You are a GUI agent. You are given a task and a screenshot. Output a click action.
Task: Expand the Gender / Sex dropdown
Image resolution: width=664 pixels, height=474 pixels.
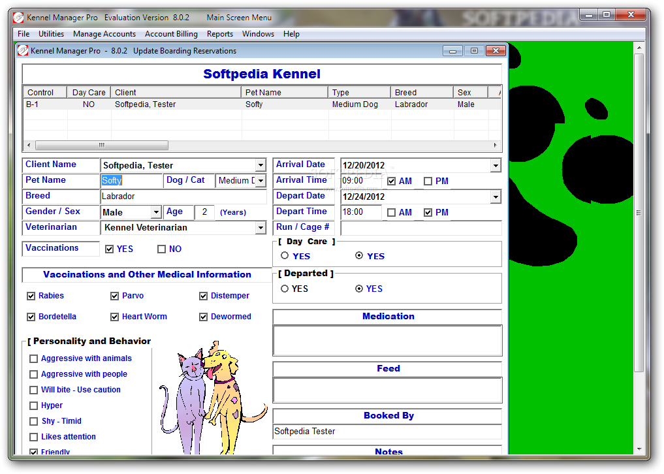[156, 212]
